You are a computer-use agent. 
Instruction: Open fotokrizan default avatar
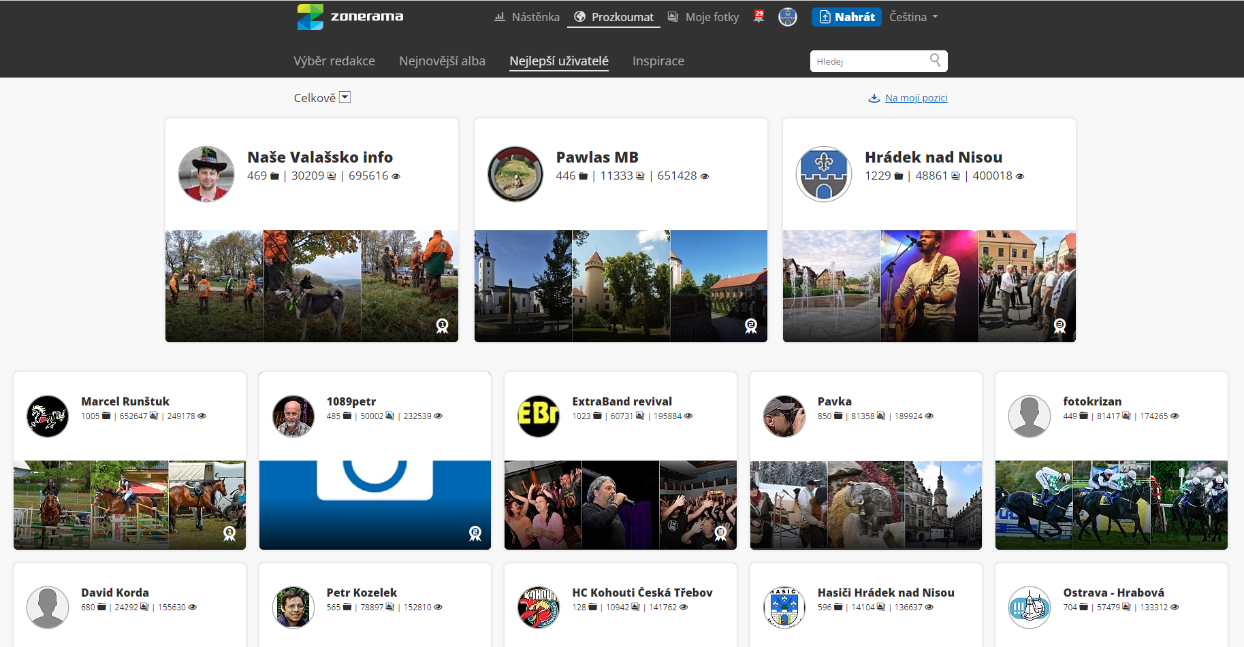coord(1030,416)
